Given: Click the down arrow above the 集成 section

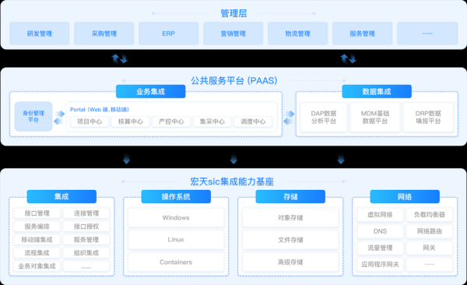Looking at the screenshot, I should [127, 159].
